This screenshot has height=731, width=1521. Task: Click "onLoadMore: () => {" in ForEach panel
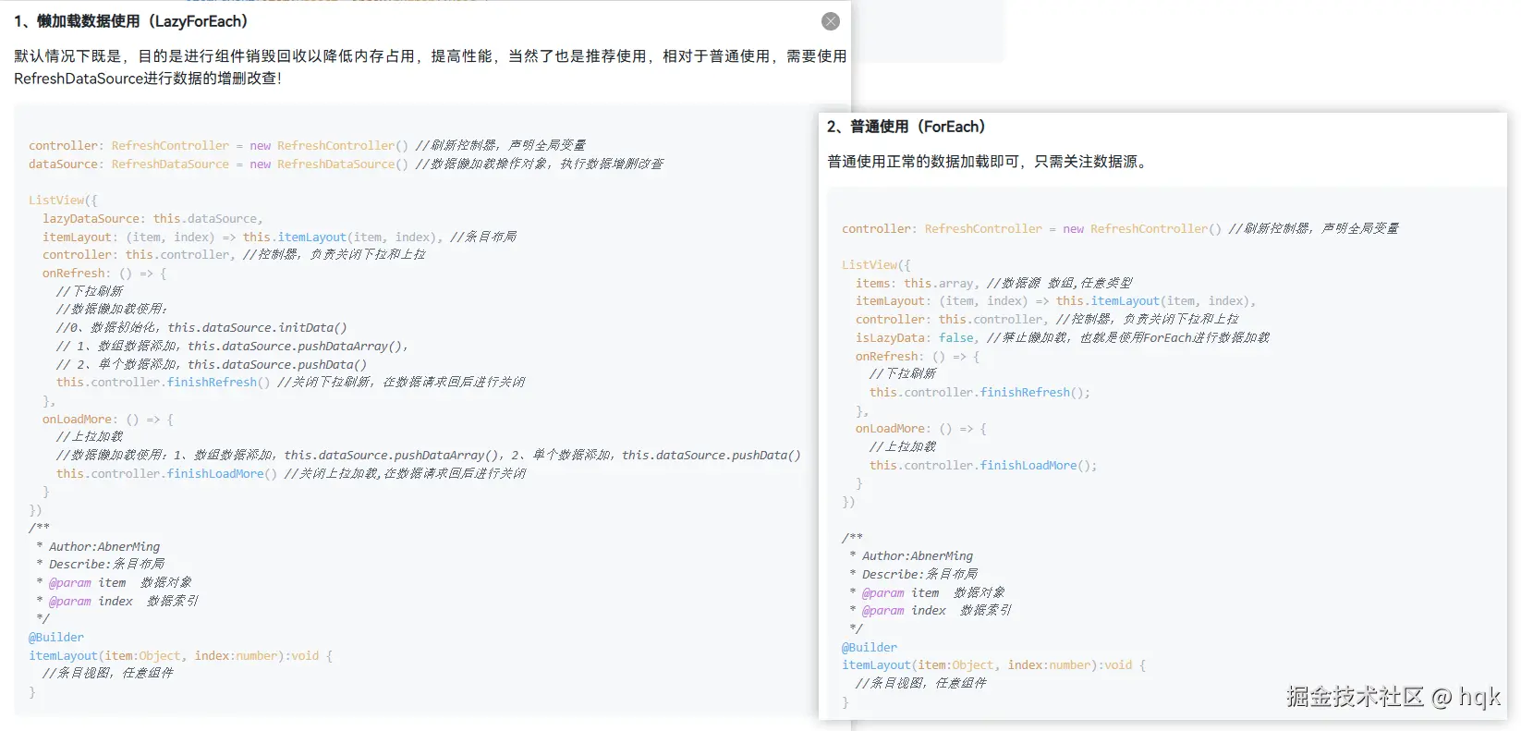(x=921, y=429)
